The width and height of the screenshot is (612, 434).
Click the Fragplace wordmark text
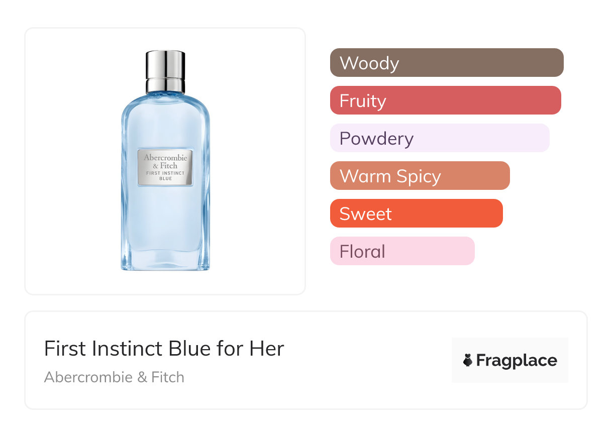[x=517, y=360]
